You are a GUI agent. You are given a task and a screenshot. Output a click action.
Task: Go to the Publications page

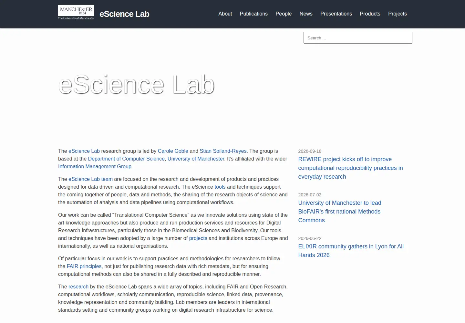(x=254, y=14)
